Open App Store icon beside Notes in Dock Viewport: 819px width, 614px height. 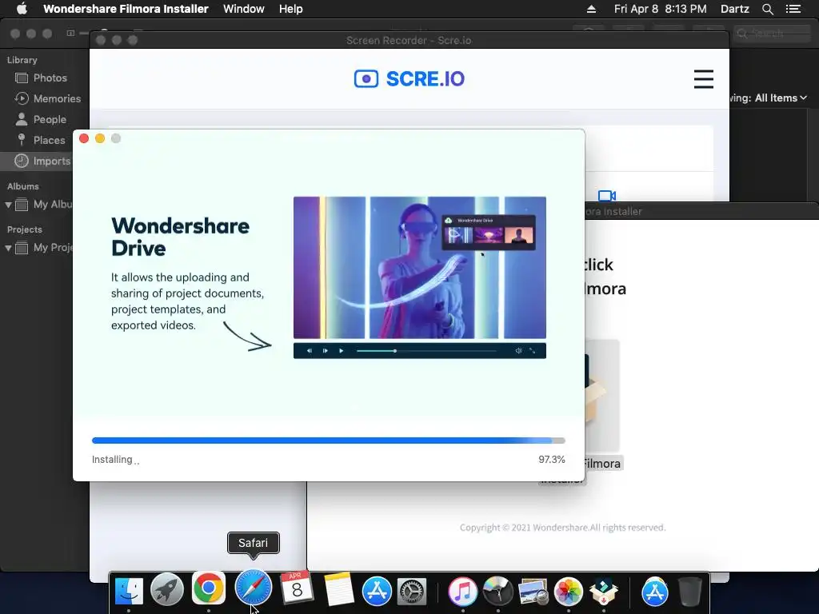point(377,591)
